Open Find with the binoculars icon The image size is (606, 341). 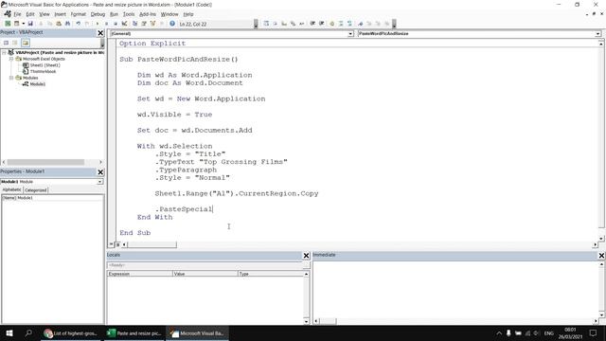[67, 24]
